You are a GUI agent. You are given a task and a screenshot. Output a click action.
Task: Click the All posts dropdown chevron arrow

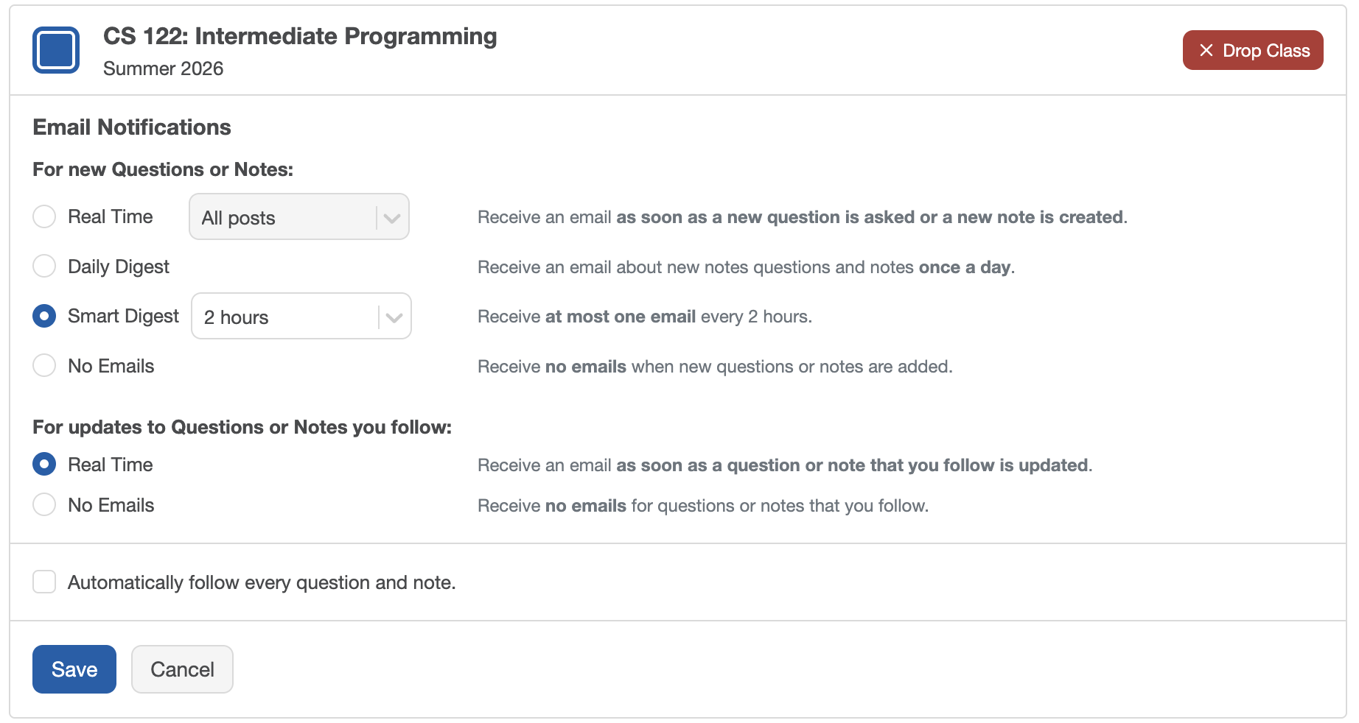392,218
